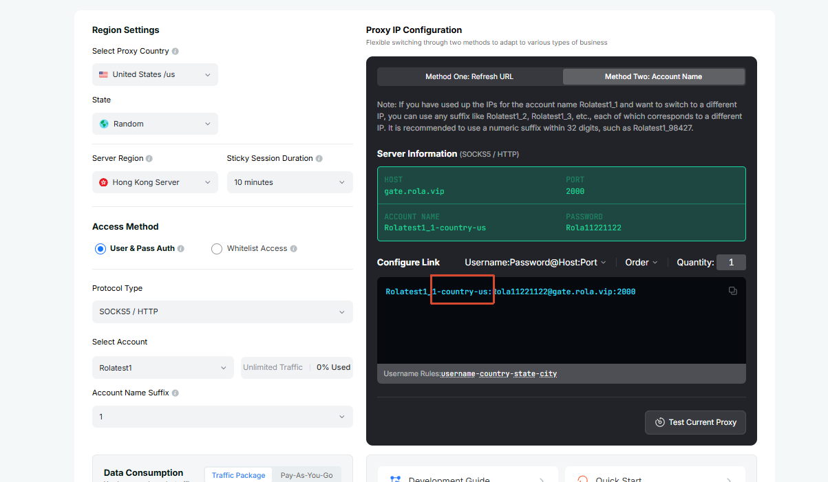828x482 pixels.
Task: Click the Quantity input field
Action: 731,262
